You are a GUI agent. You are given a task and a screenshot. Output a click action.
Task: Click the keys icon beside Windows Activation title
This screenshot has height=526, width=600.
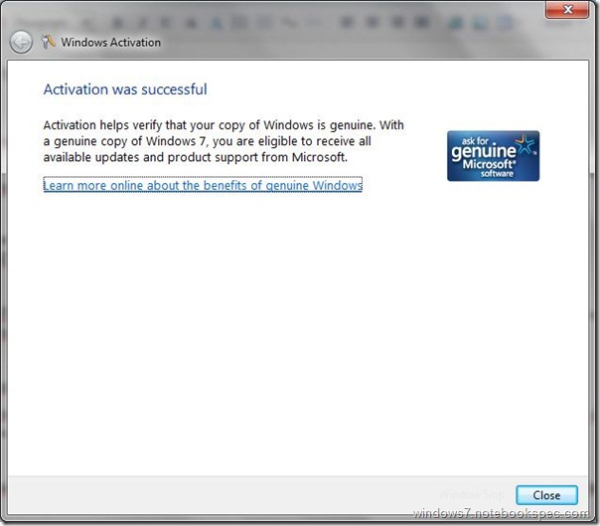(49, 42)
